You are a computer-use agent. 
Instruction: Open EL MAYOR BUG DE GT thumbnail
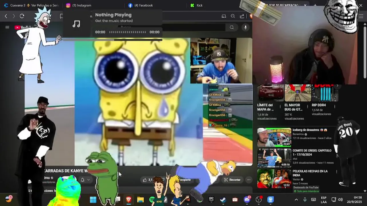pos(298,93)
